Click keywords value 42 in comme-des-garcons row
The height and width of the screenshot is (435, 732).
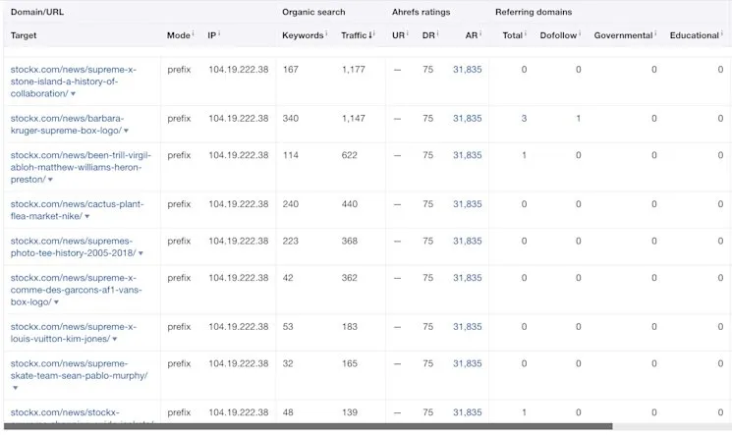point(288,278)
